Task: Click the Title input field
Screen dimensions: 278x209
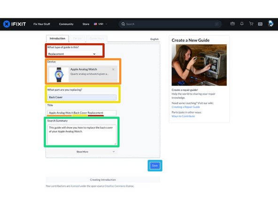Action: pos(82,113)
